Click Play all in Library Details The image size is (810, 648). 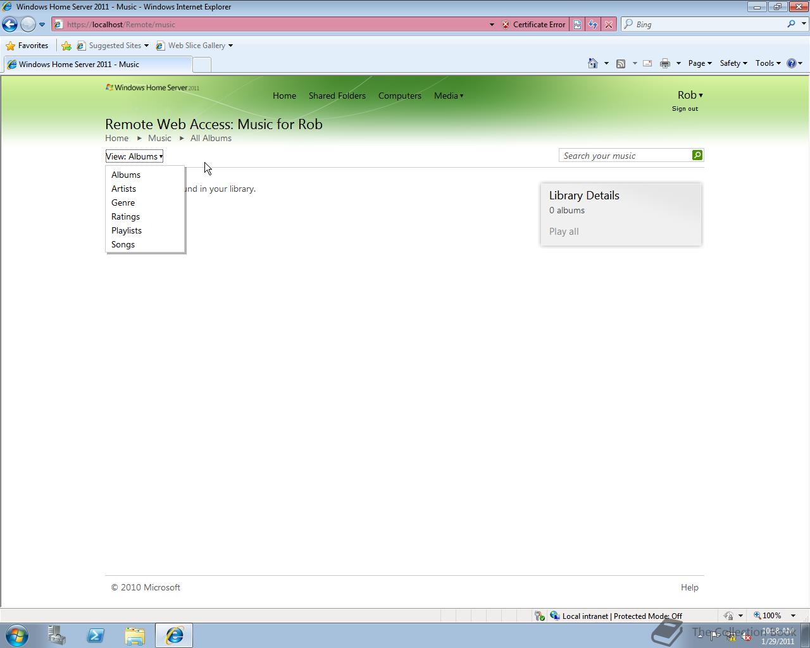pyautogui.click(x=564, y=232)
